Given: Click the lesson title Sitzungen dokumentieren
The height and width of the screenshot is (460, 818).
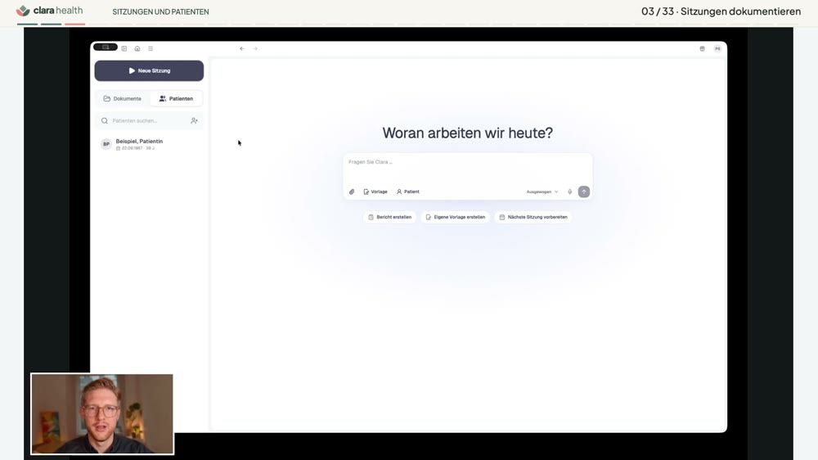Looking at the screenshot, I should point(740,11).
